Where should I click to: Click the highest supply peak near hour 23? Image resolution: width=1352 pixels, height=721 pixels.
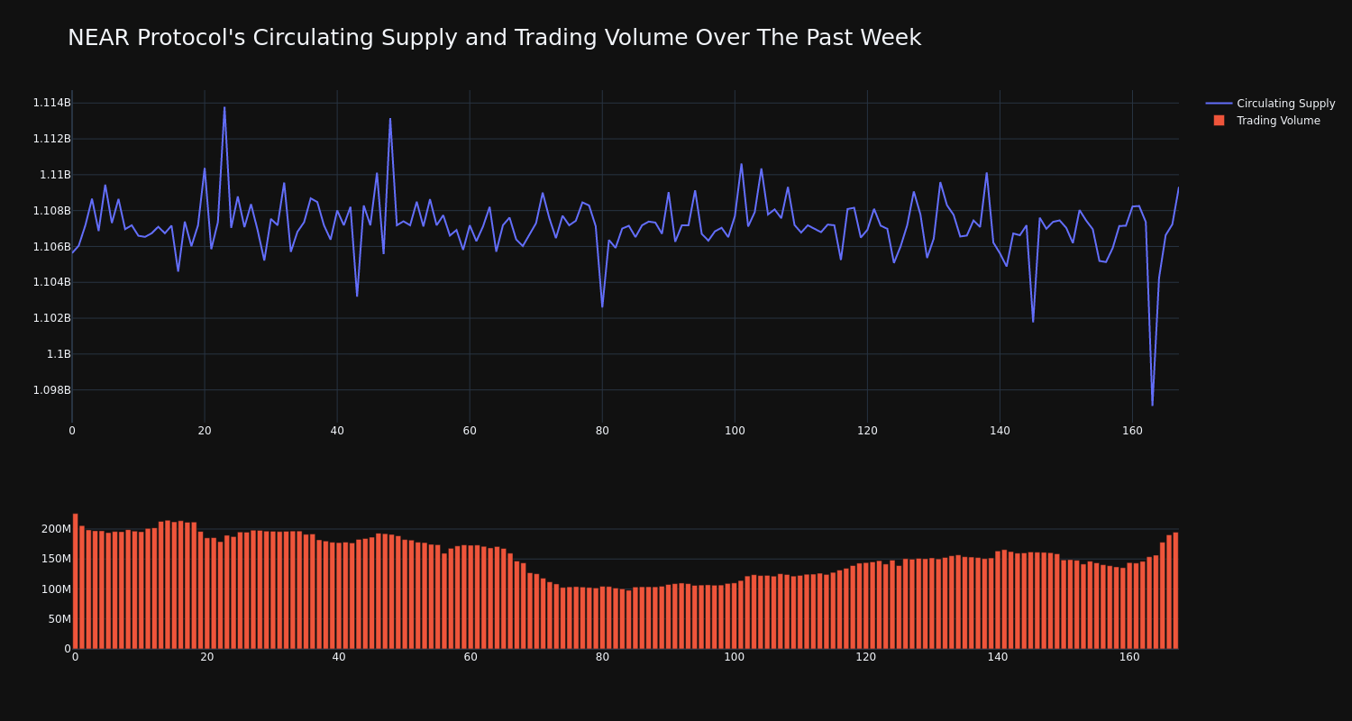(224, 108)
